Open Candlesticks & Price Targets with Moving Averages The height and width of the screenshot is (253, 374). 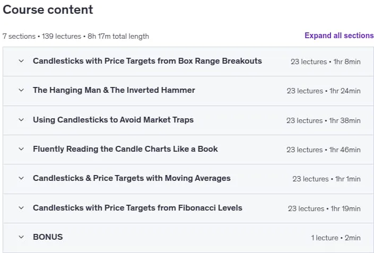[132, 178]
